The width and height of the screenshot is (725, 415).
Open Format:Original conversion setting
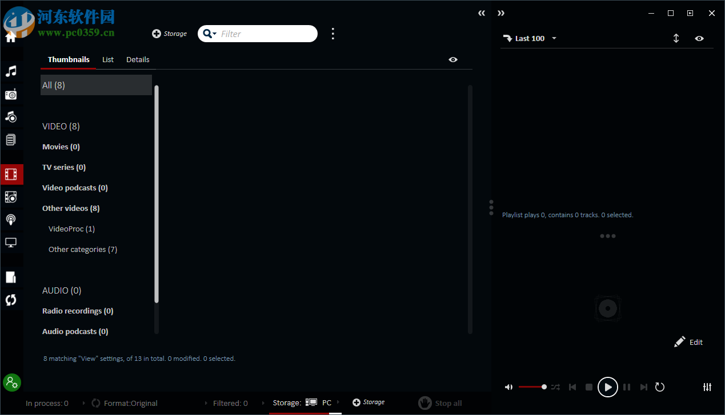tap(125, 403)
